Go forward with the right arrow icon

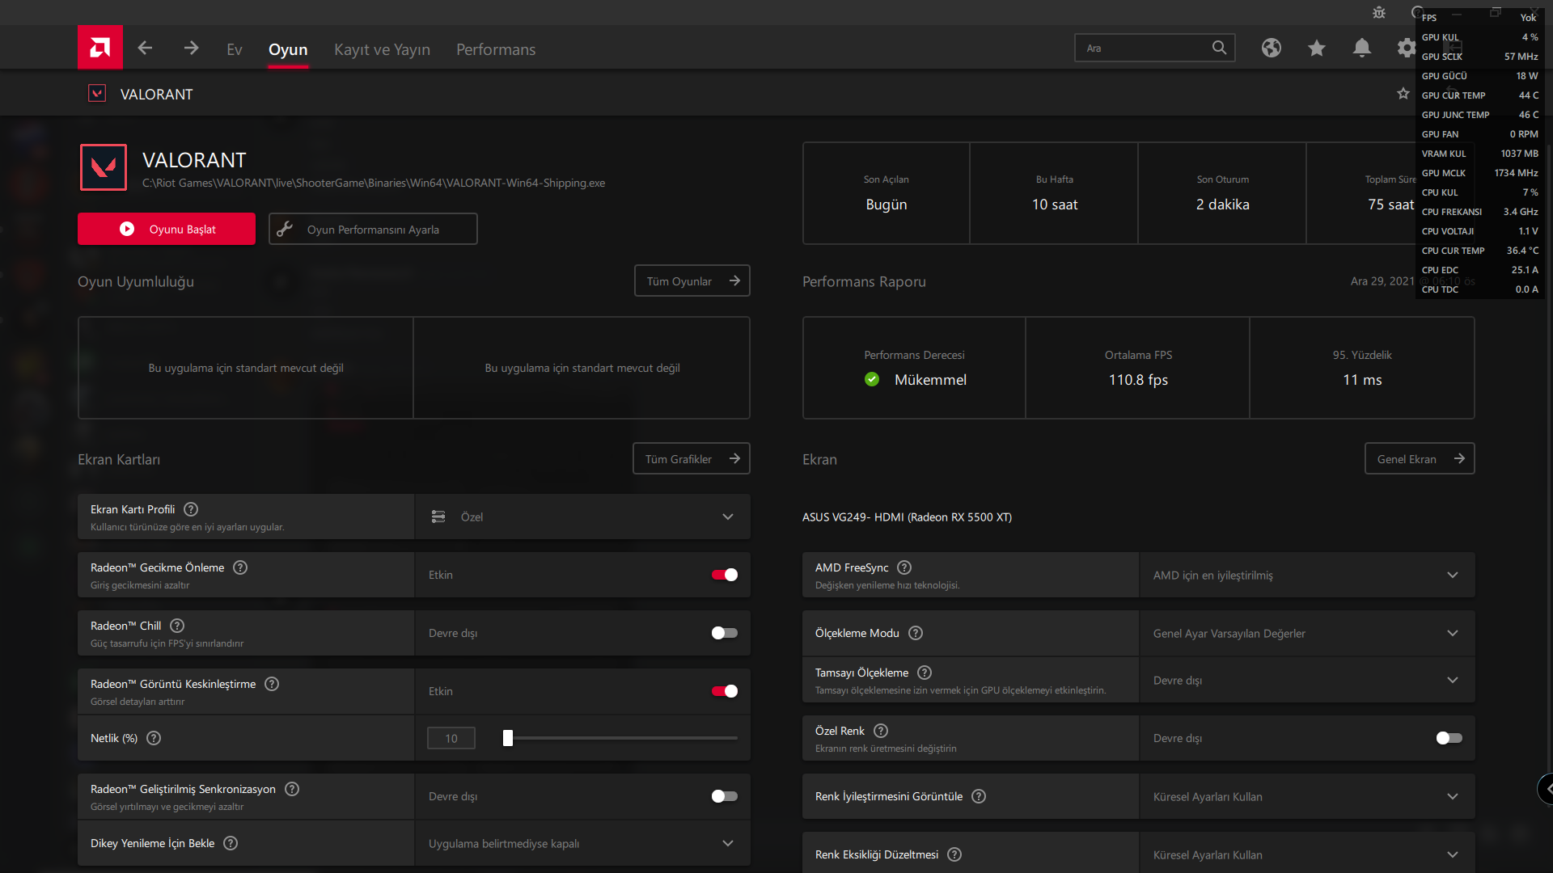[x=191, y=48]
